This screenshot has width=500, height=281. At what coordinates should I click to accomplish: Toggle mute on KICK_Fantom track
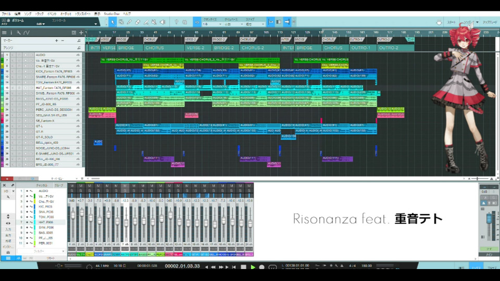click(13, 71)
